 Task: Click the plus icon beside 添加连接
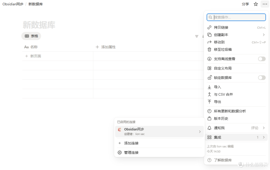(120, 143)
